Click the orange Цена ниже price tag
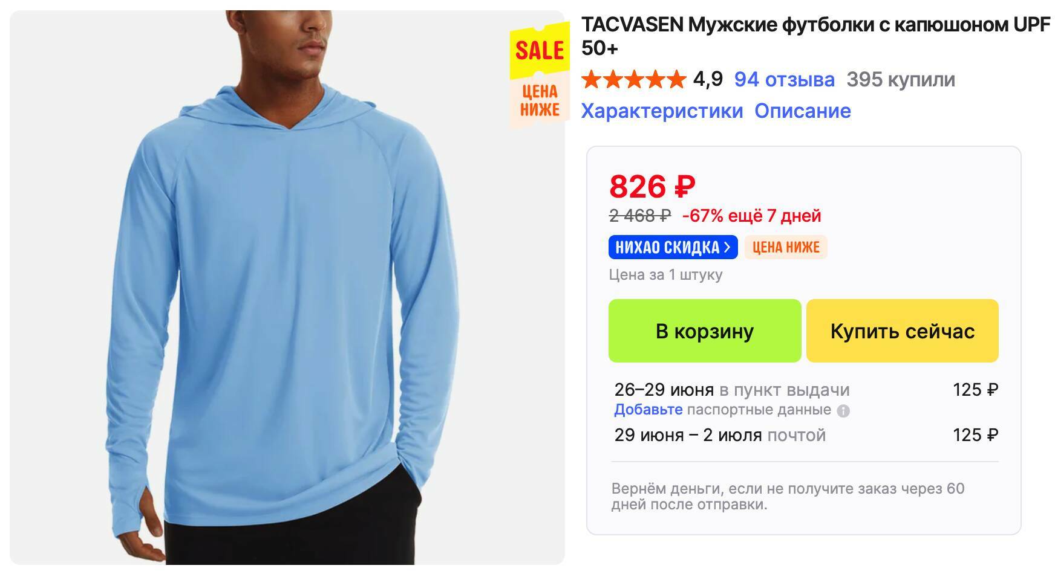 coord(786,247)
